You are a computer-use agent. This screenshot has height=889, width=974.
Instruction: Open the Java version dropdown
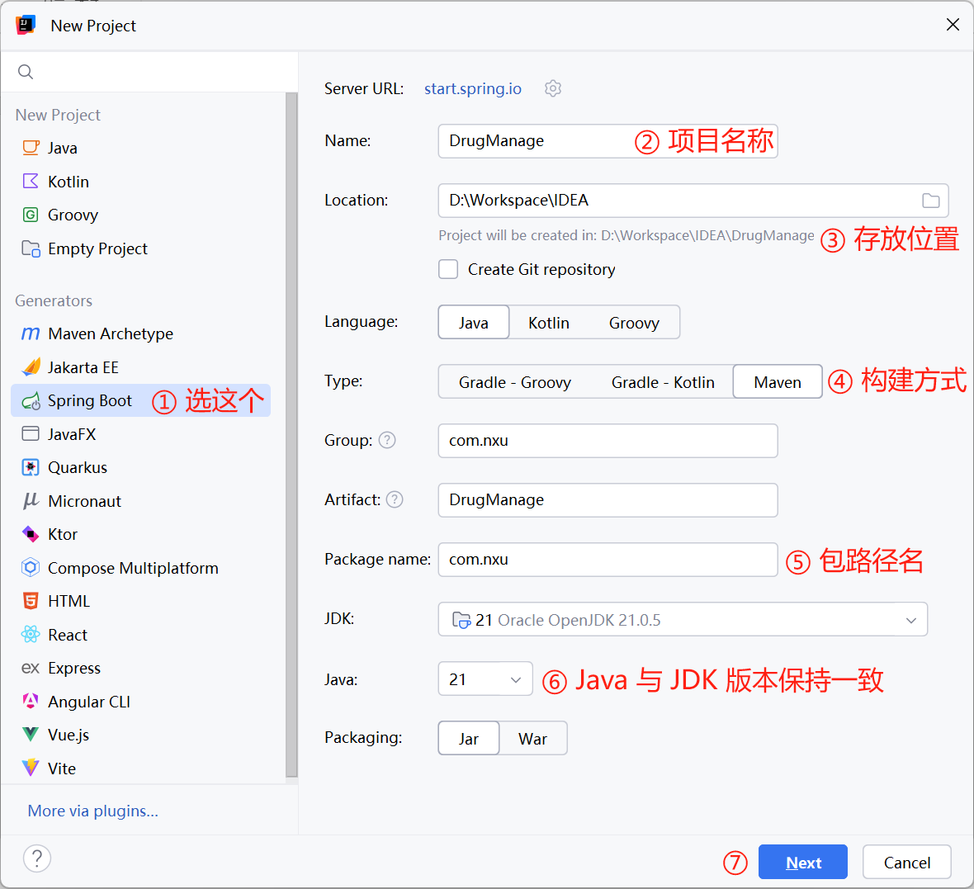click(x=485, y=679)
